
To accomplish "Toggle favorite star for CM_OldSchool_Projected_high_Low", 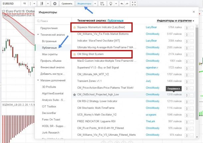I will click(x=75, y=95).
